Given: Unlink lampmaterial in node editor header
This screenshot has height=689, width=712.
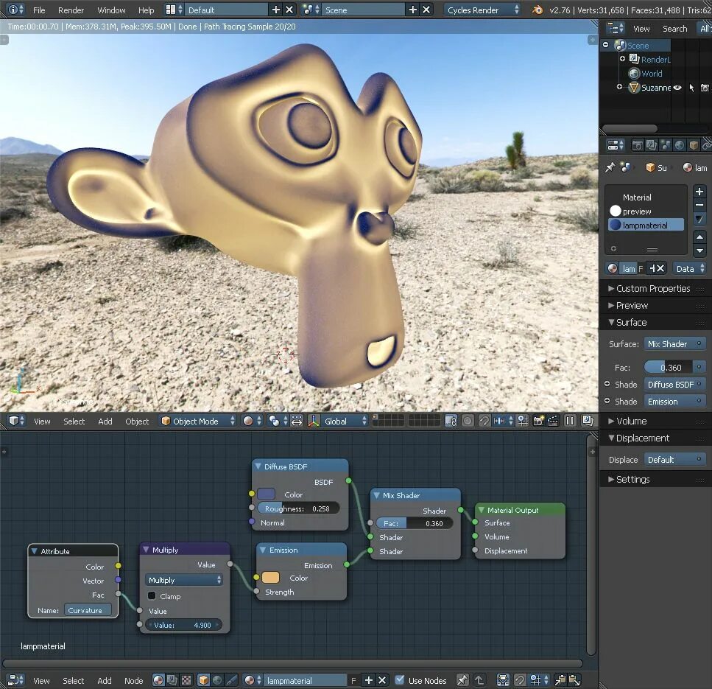Looking at the screenshot, I should [x=382, y=680].
